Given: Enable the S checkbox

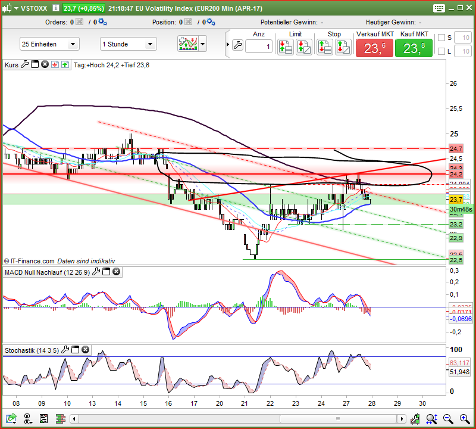Looking at the screenshot, I should 441,38.
